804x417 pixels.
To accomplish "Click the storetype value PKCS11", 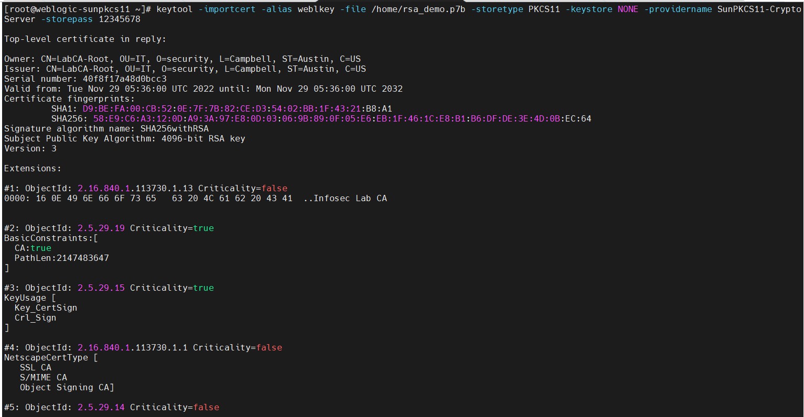I will [x=544, y=9].
